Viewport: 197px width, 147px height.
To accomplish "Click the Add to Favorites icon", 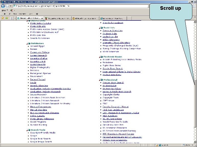I will [7, 18].
